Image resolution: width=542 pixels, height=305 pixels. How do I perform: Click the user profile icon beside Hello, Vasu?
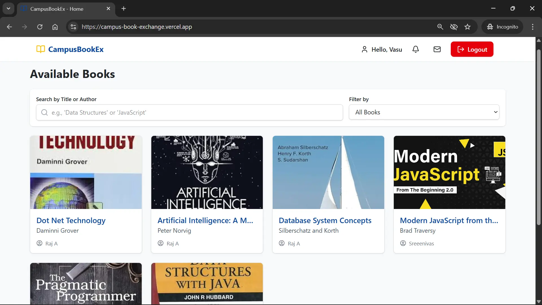pos(364,49)
